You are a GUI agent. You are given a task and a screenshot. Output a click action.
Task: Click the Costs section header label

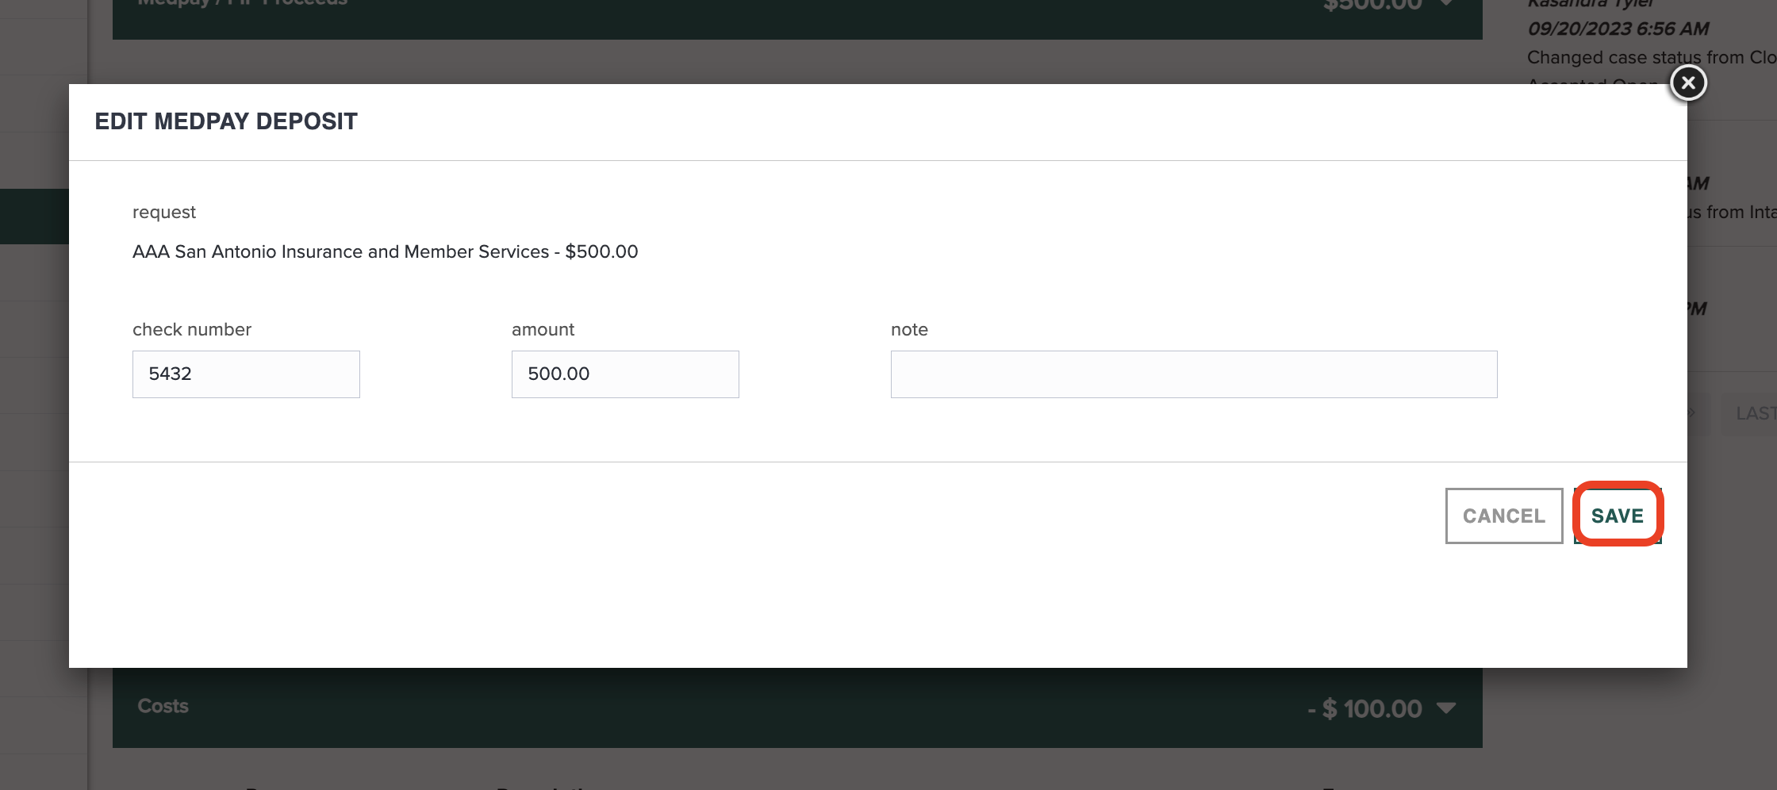[163, 706]
